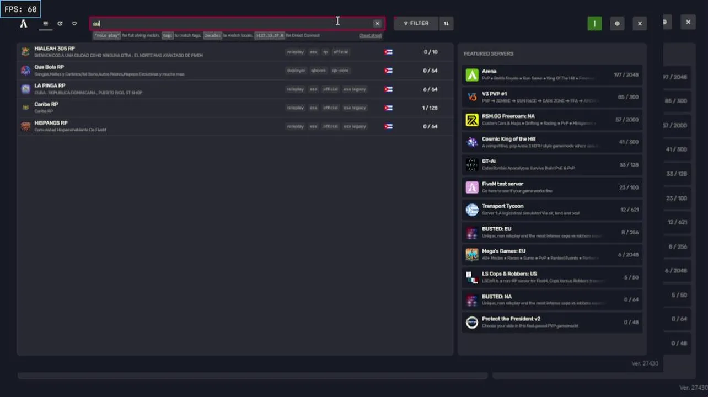The width and height of the screenshot is (708, 397).
Task: Click the FiveM logo home icon
Action: (x=24, y=24)
